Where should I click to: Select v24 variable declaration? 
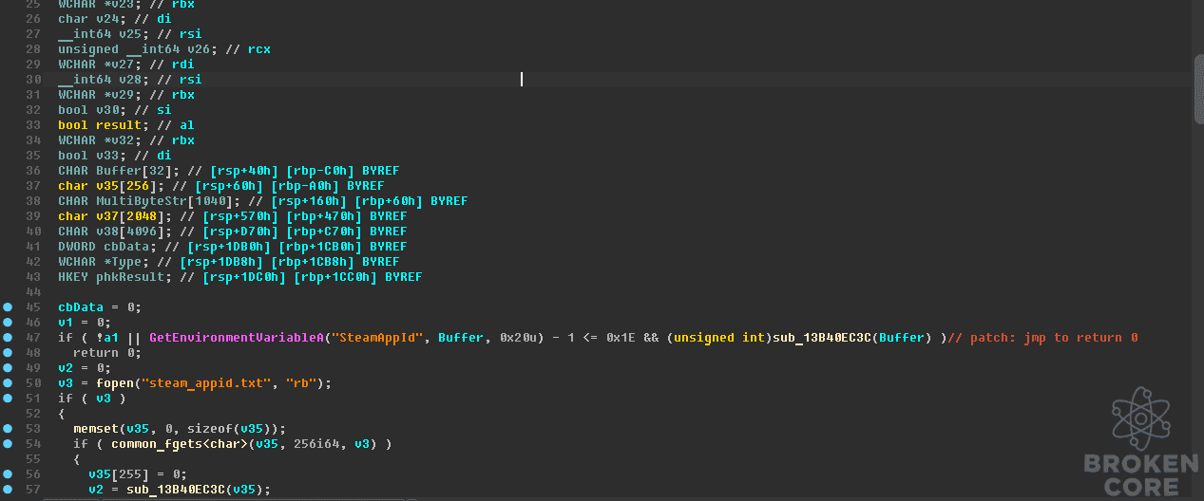tap(107, 19)
